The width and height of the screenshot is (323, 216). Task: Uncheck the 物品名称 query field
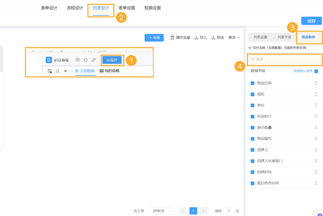253,83
